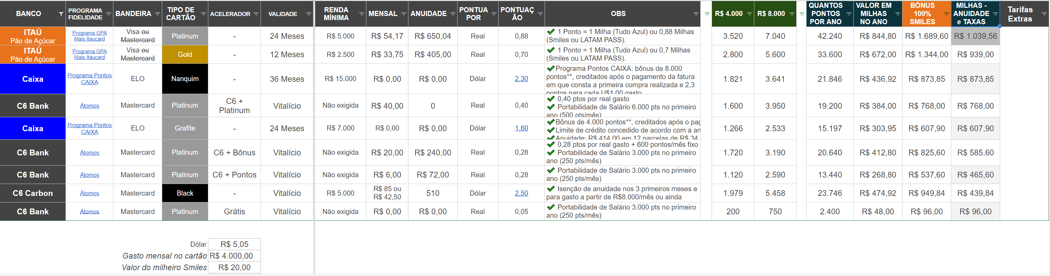Open the active filter on BANCO column

point(61,14)
